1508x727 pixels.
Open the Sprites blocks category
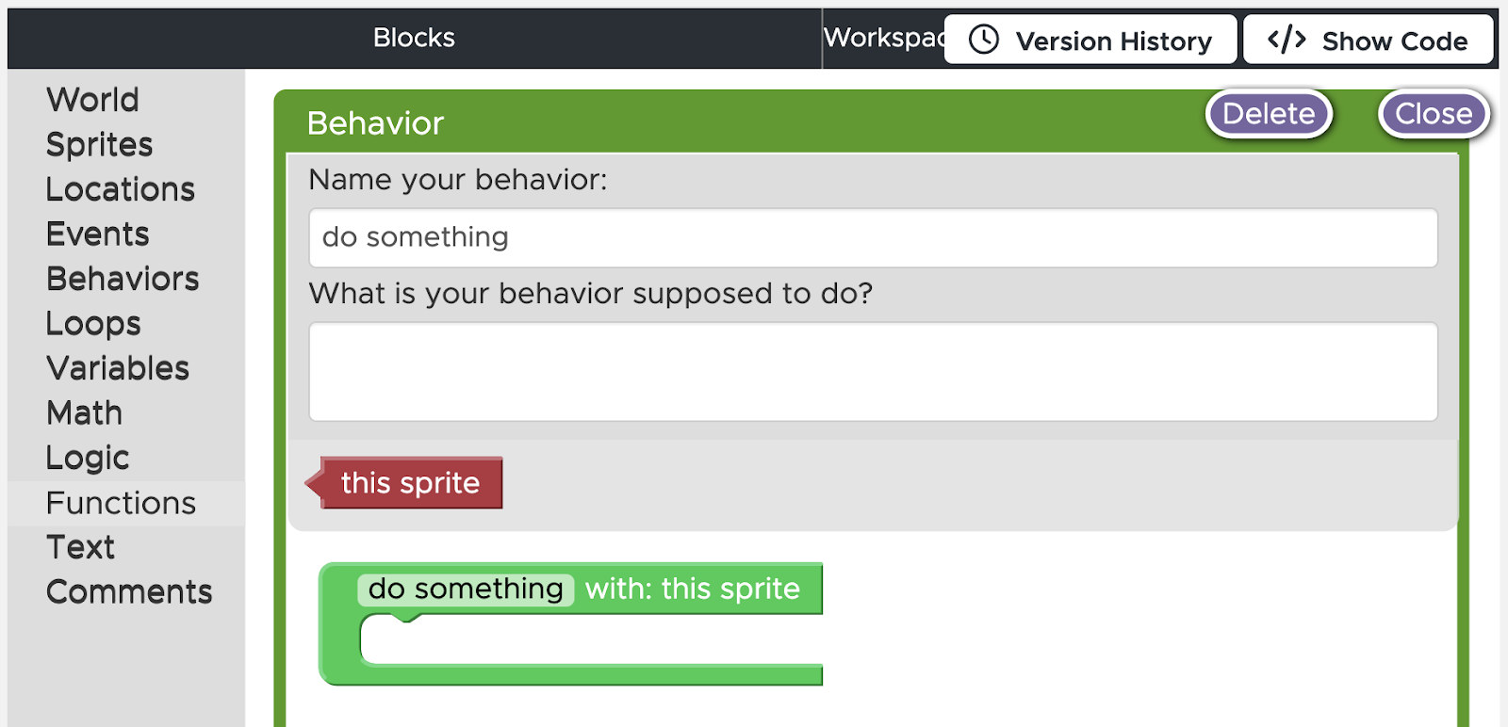[x=99, y=145]
